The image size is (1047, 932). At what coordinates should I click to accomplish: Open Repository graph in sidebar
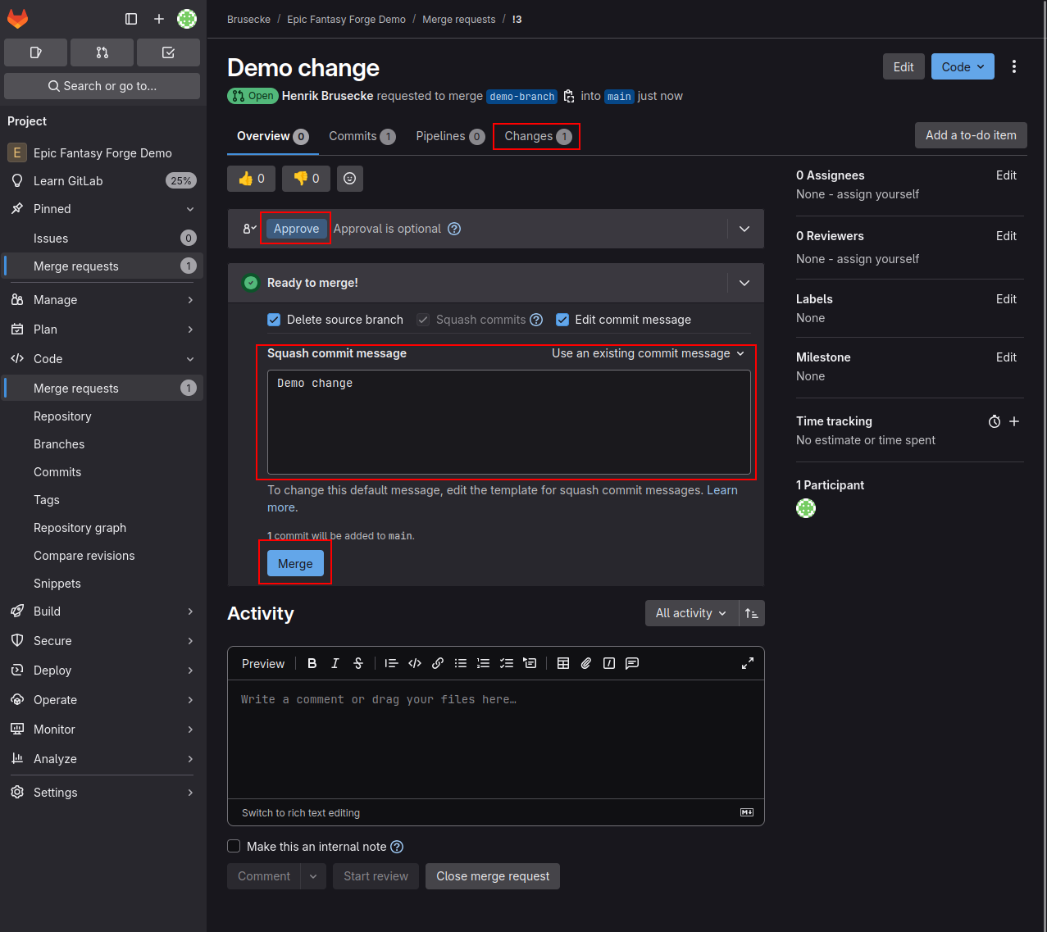coord(80,528)
